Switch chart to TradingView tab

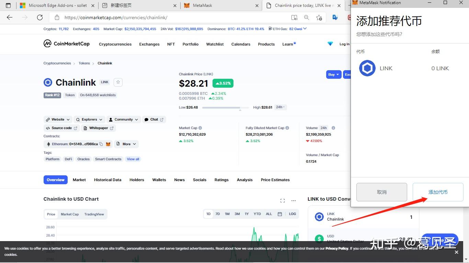94,214
